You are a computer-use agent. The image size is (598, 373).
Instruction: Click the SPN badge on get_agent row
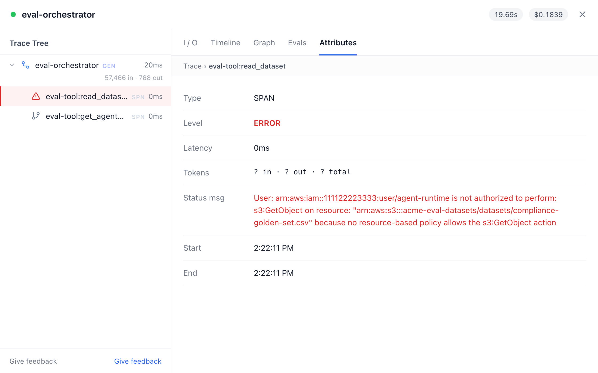coord(138,117)
